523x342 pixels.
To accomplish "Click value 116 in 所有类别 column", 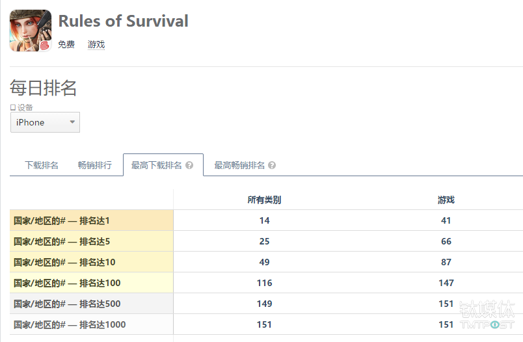I will click(265, 283).
